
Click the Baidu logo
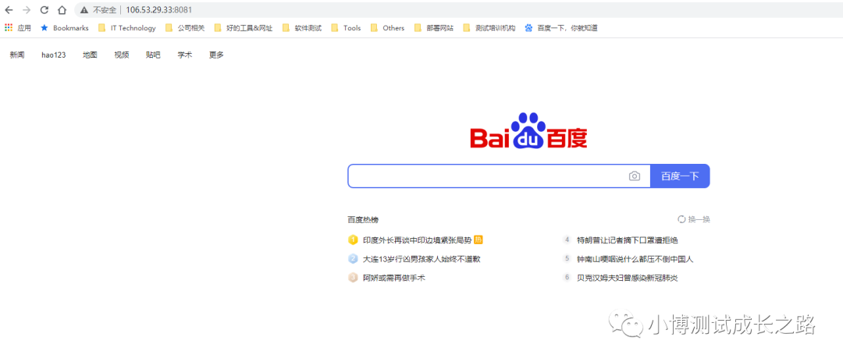[x=528, y=130]
